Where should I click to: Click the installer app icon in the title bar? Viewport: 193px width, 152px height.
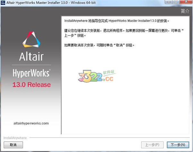[x=3, y=3]
